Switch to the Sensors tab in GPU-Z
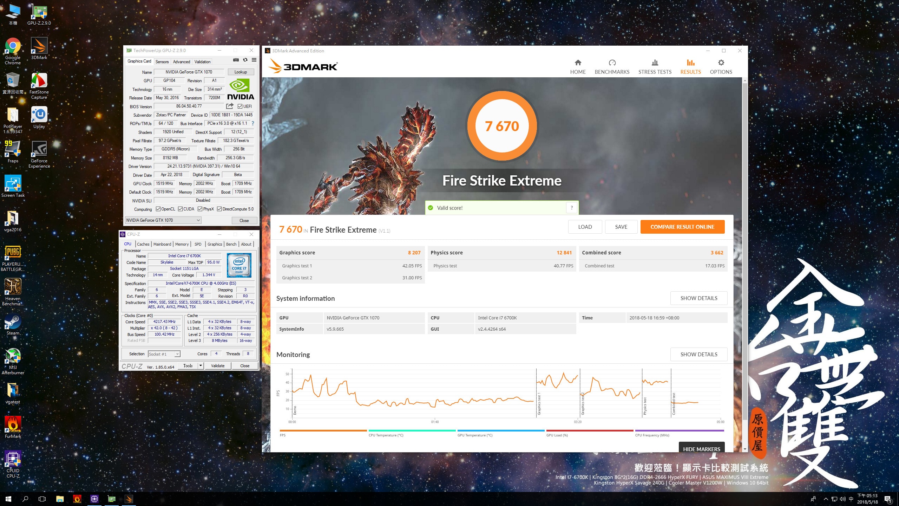Image resolution: width=899 pixels, height=506 pixels. tap(162, 62)
